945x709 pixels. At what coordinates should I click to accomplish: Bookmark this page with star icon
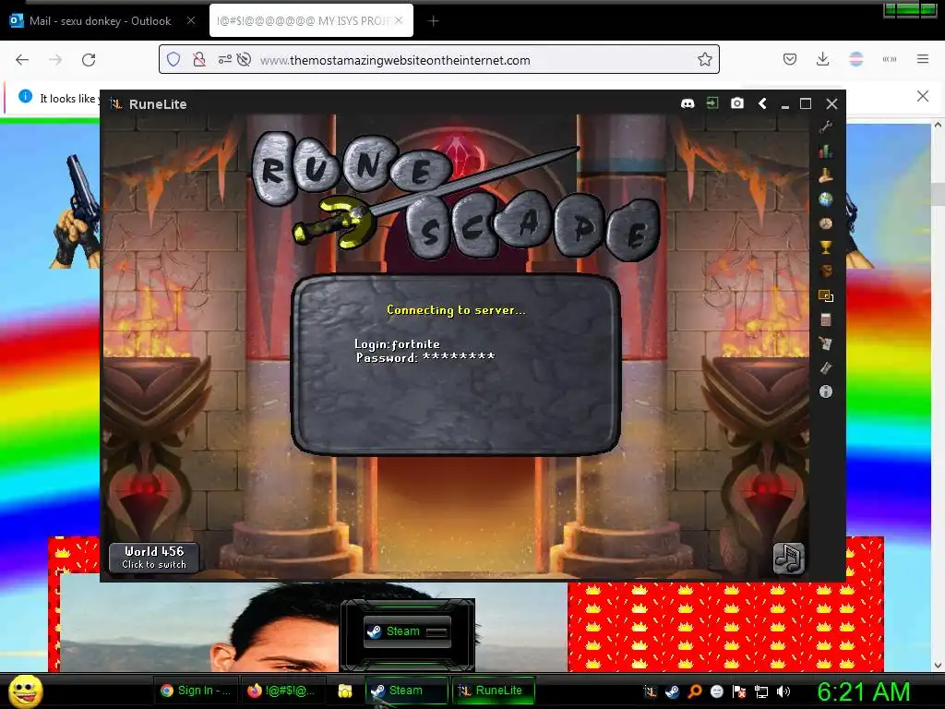(x=704, y=60)
